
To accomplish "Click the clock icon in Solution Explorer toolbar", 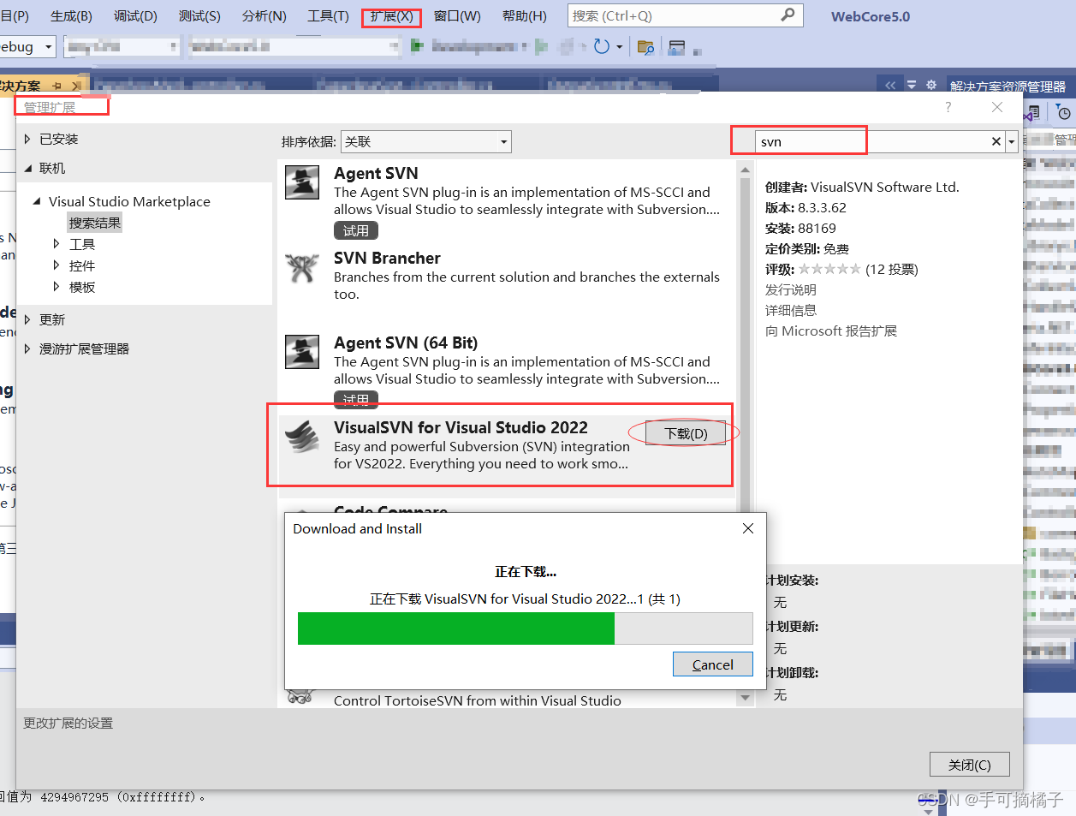I will (x=1063, y=112).
